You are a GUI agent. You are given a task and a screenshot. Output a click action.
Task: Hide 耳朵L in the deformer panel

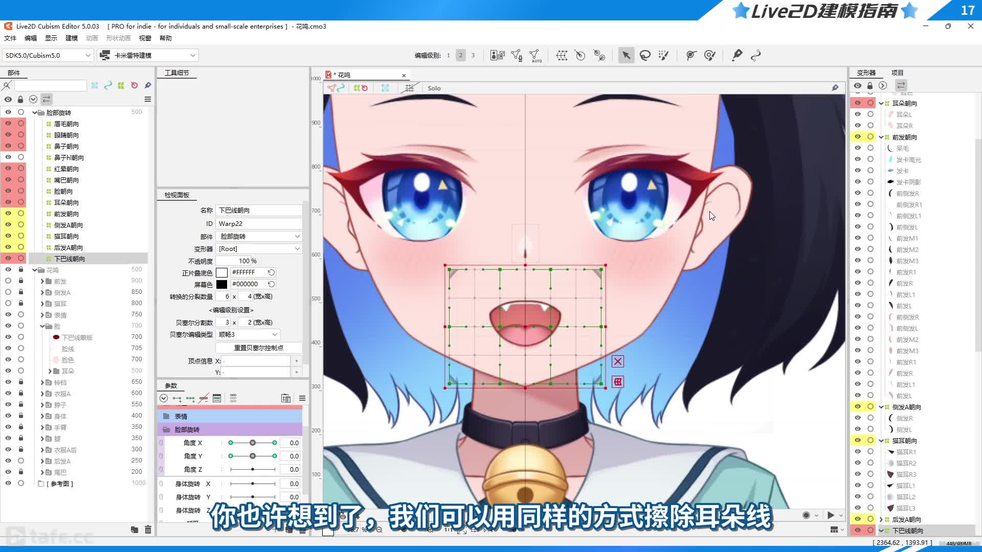pyautogui.click(x=858, y=114)
